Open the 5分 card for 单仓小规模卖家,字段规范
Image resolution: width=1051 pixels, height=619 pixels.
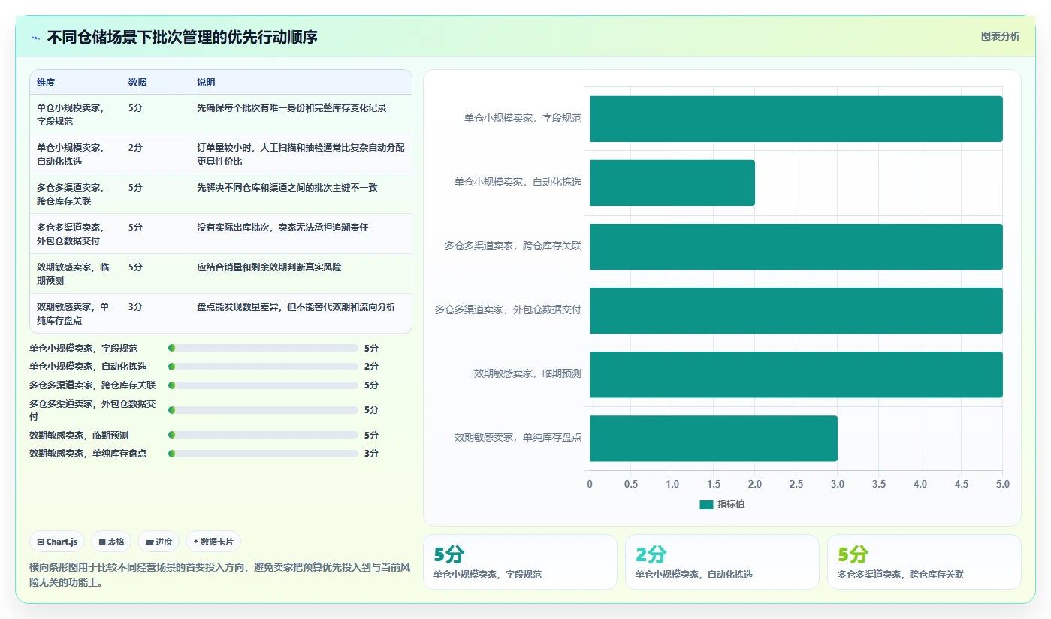(520, 562)
